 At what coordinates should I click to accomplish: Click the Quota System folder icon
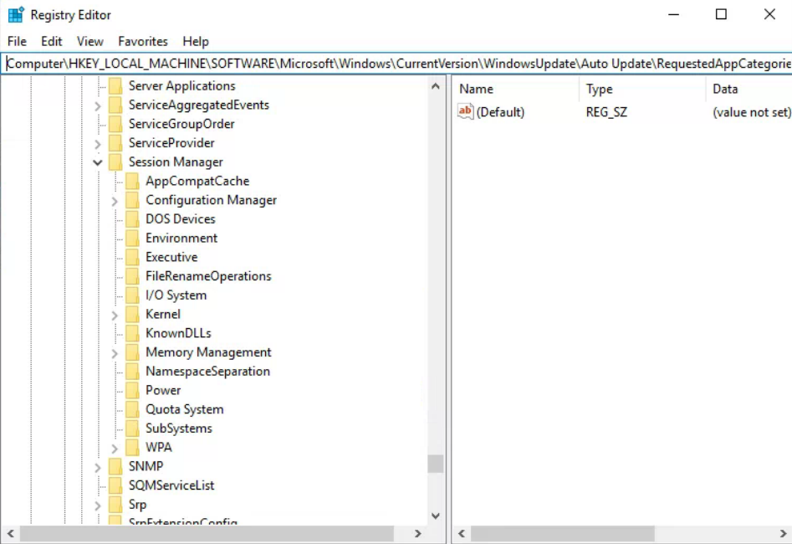coord(132,409)
